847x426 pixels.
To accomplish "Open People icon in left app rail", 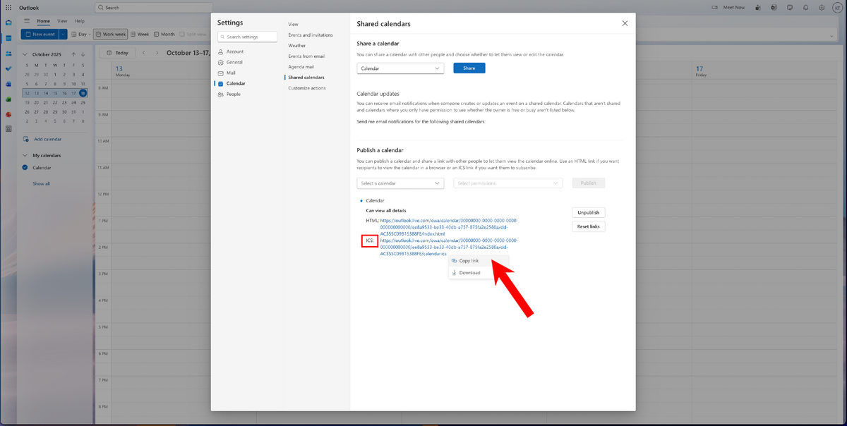I will pyautogui.click(x=8, y=53).
